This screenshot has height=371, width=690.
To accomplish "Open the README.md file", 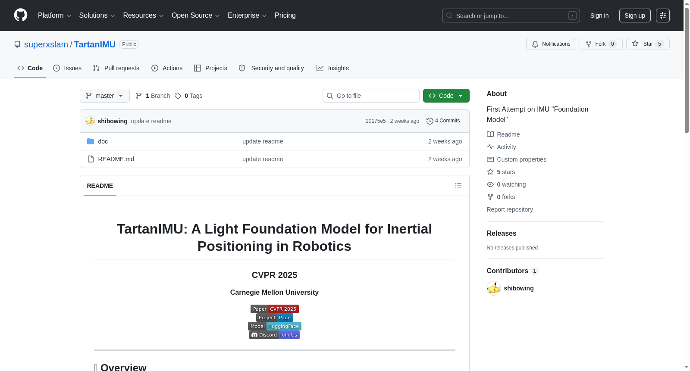I will (116, 159).
